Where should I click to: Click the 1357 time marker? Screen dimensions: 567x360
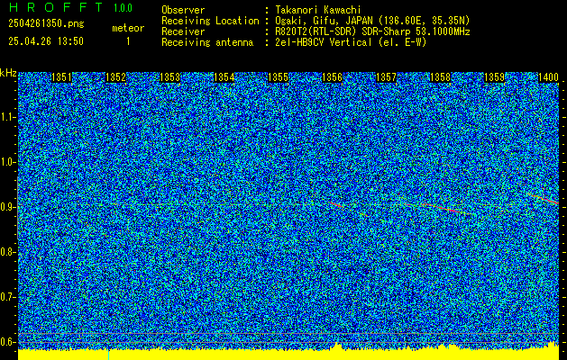click(x=386, y=77)
